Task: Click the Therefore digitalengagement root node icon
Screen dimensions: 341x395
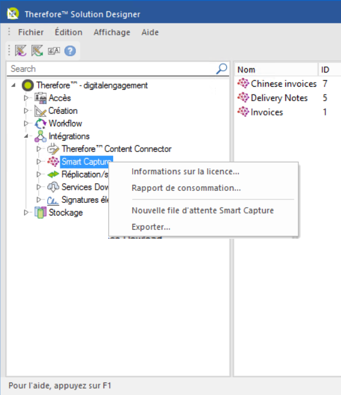Action: pyautogui.click(x=28, y=85)
